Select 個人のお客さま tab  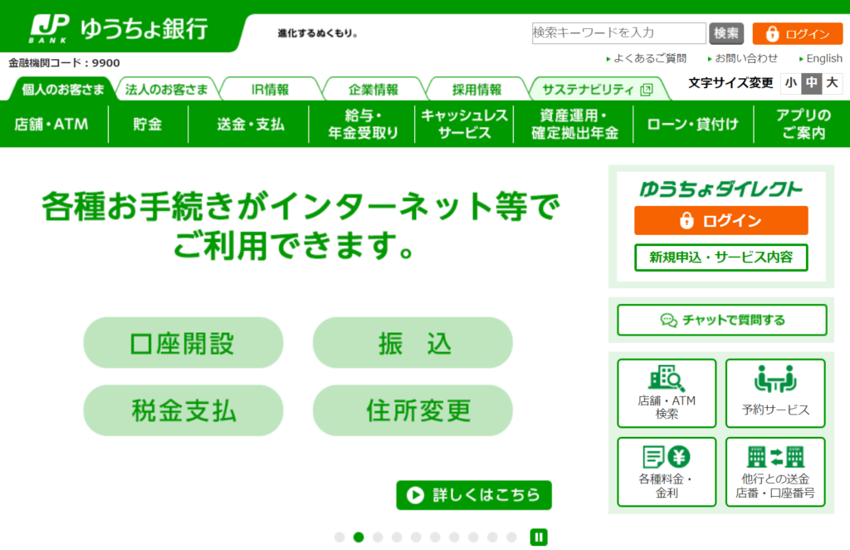(62, 90)
